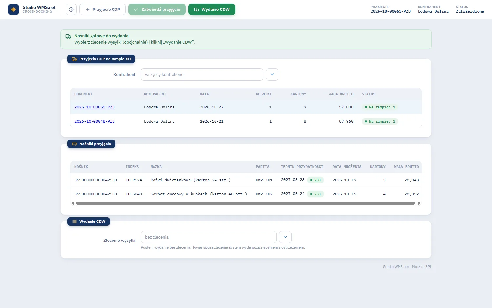The height and width of the screenshot is (308, 492).
Task: Select the LD-SO40 index cell
Action: coord(134,194)
